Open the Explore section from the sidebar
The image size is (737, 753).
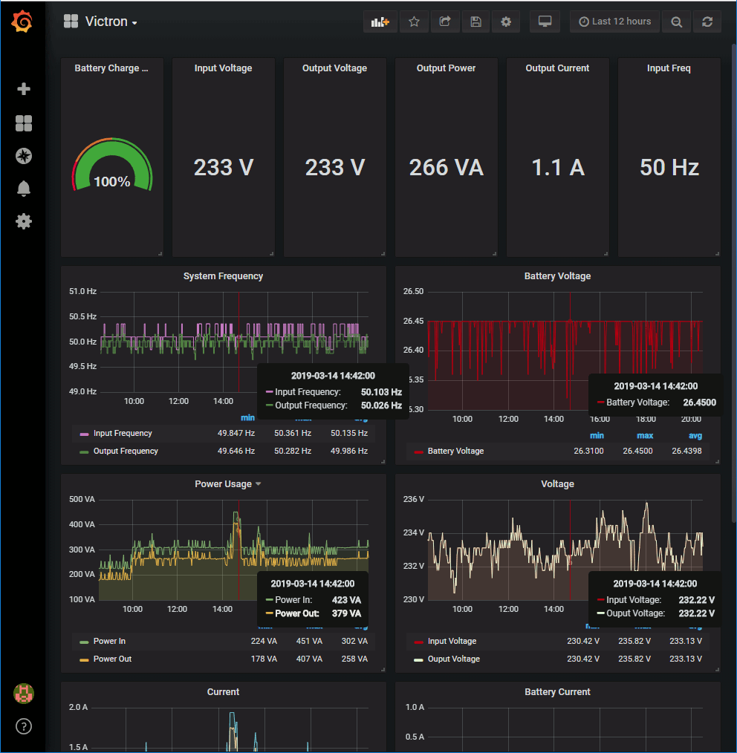23,156
